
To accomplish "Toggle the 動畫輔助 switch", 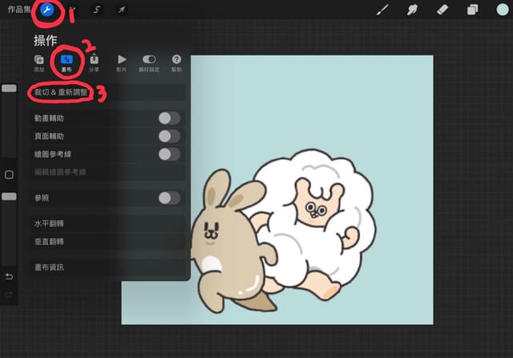I will click(x=168, y=118).
